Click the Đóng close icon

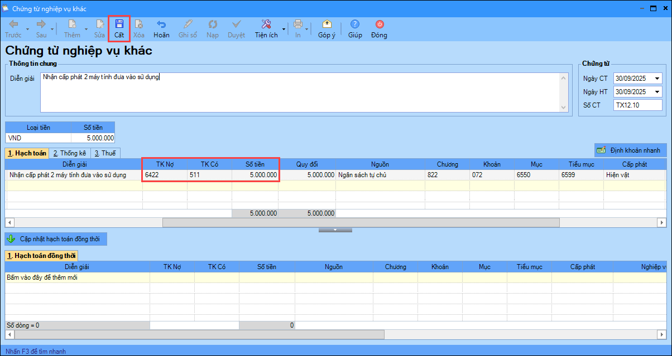coord(379,25)
